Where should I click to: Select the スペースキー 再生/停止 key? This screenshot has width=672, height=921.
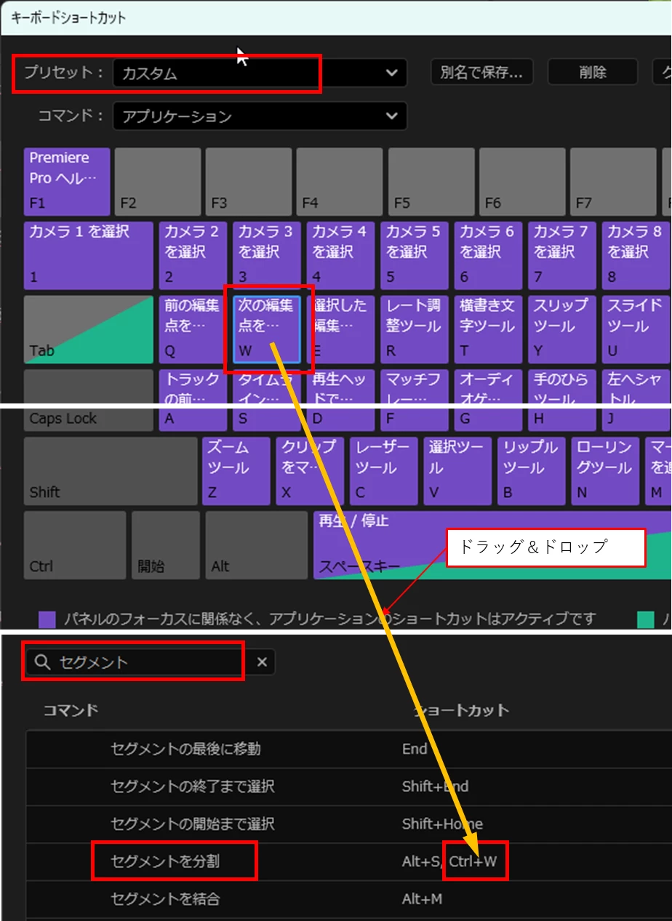point(492,545)
